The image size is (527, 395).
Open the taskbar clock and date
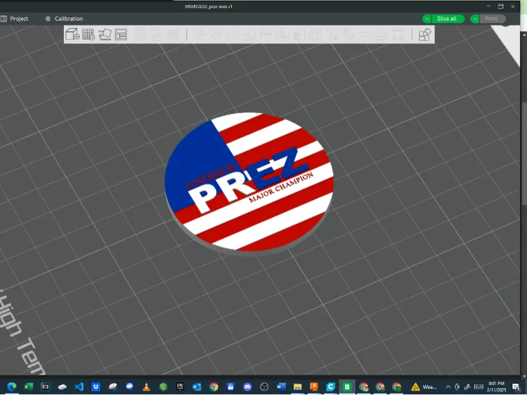pyautogui.click(x=497, y=386)
